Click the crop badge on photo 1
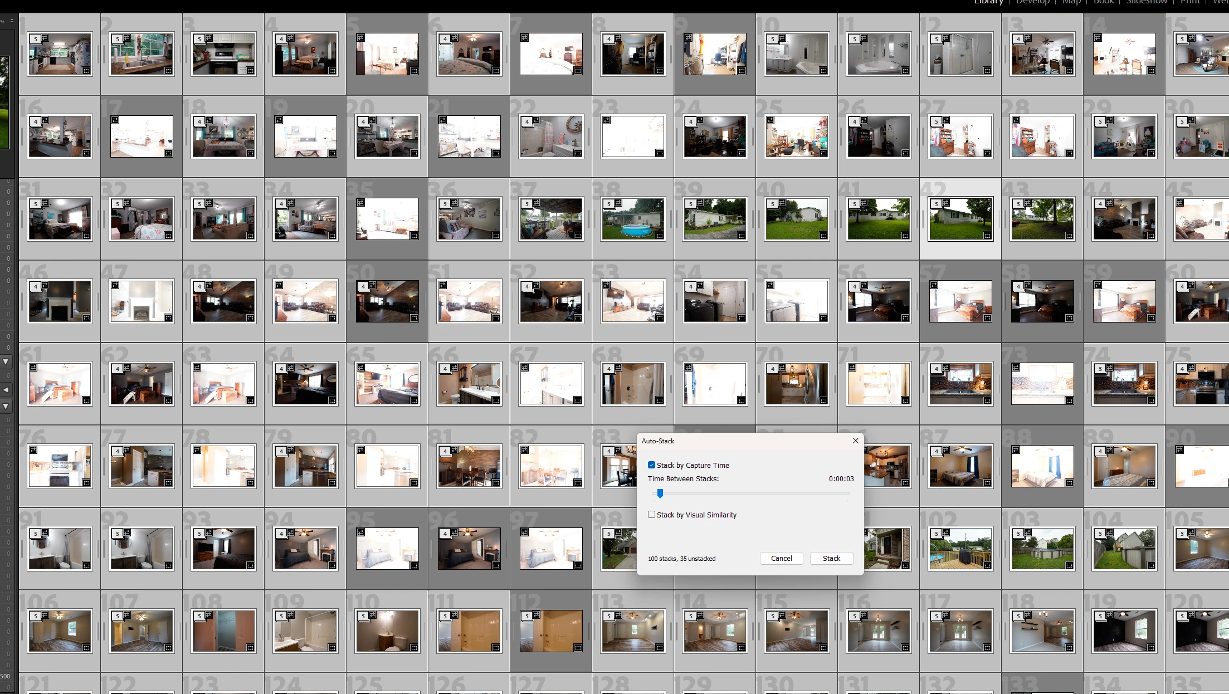Screen dimensions: 1229x694 (86, 71)
